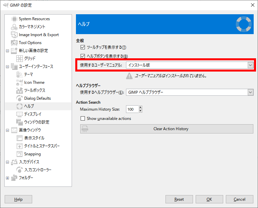Click the 表示スタイル icon

20,138
